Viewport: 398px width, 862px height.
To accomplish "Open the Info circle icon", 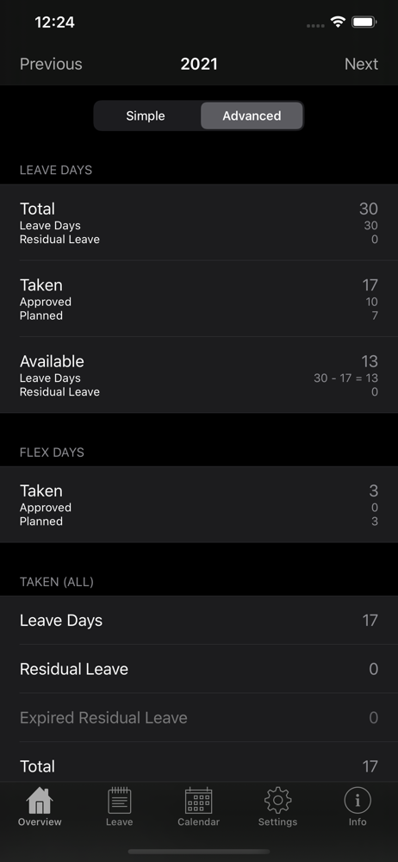I will click(358, 801).
